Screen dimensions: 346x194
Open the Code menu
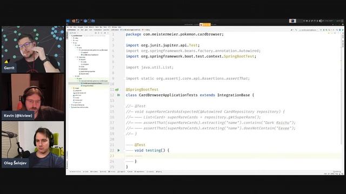tap(86, 27)
